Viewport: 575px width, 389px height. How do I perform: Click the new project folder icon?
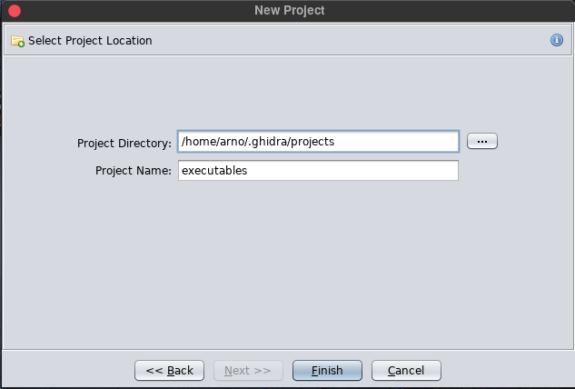click(x=17, y=41)
